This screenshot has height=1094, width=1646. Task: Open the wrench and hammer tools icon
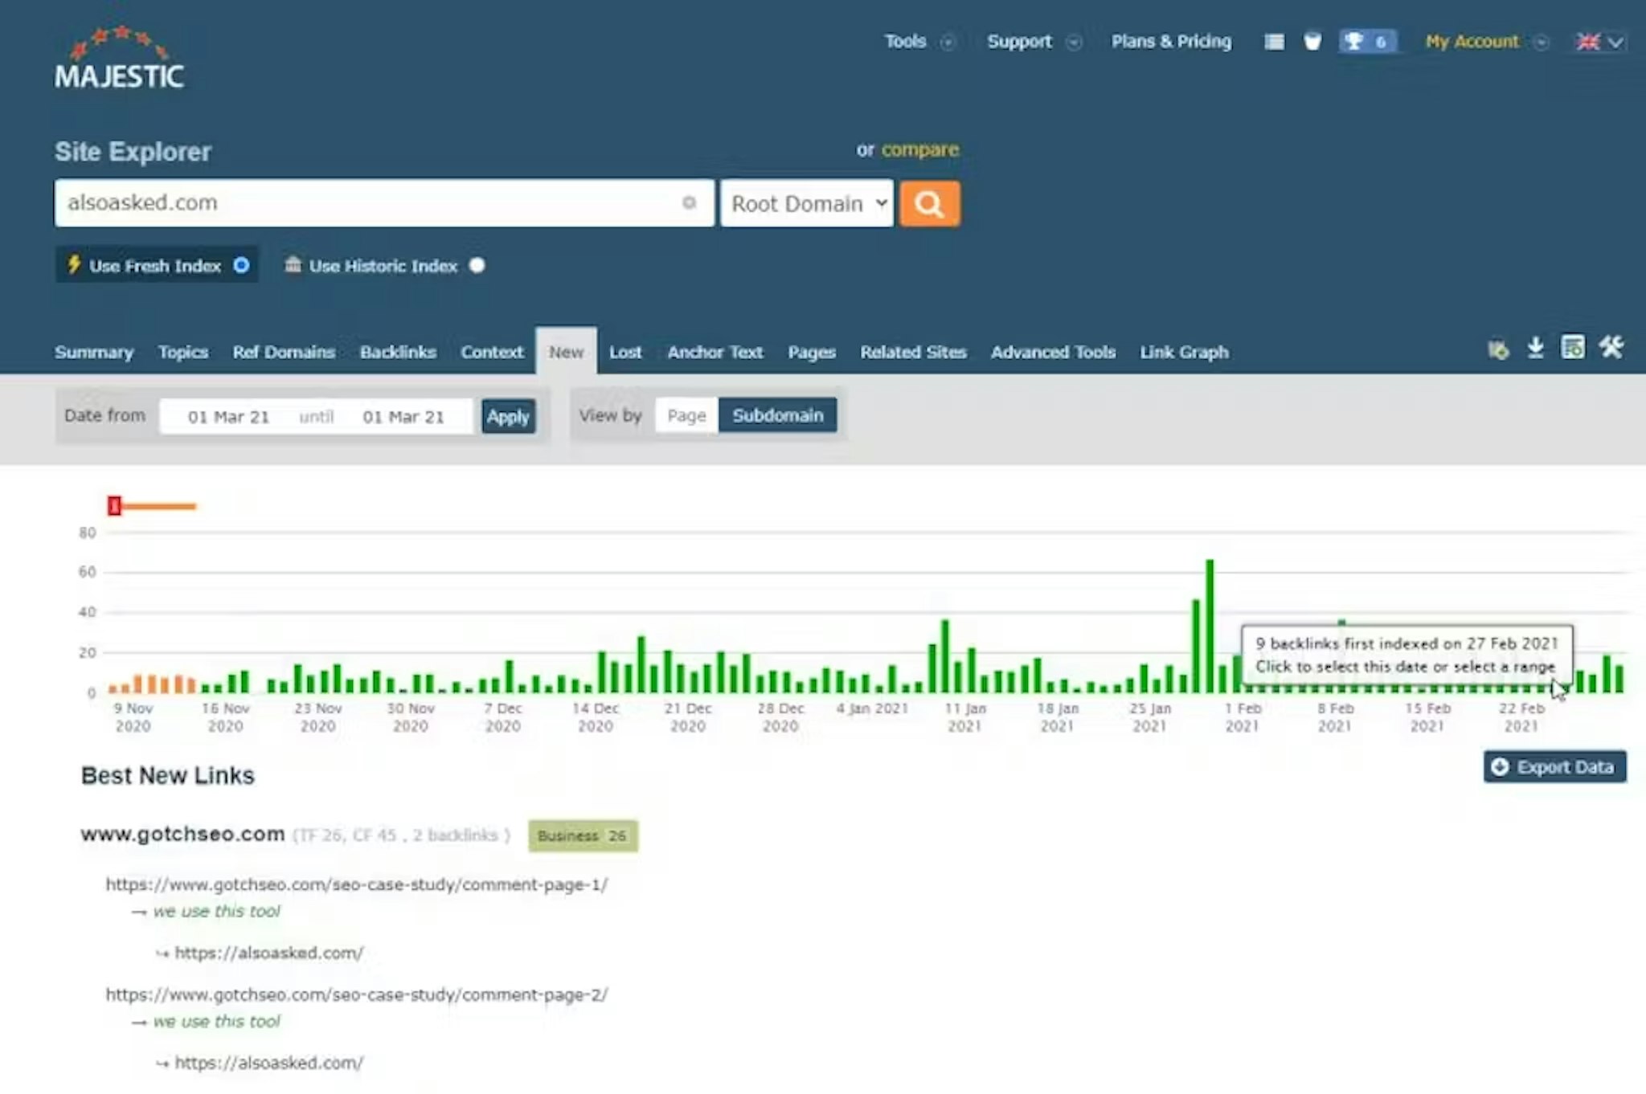(1611, 349)
